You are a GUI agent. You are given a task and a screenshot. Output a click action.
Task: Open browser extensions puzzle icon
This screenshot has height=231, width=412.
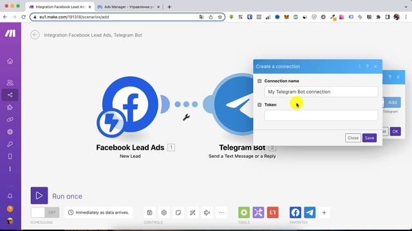(x=379, y=17)
